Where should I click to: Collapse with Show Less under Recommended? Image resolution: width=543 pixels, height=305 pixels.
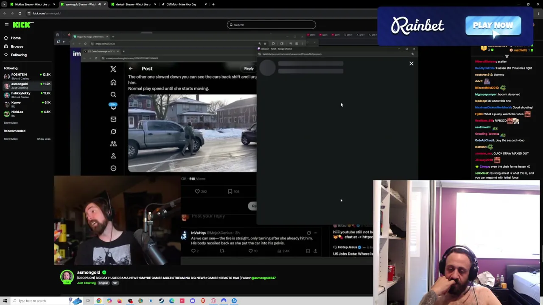[44, 139]
